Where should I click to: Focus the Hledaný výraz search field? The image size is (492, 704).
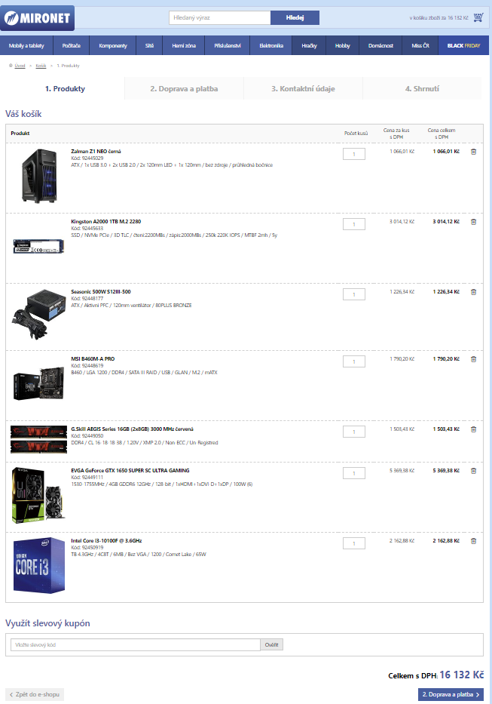pyautogui.click(x=220, y=17)
